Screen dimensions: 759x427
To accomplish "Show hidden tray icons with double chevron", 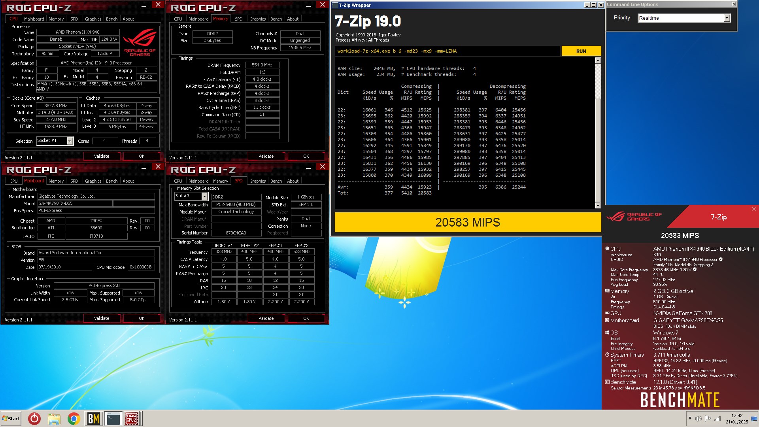I will pos(690,418).
